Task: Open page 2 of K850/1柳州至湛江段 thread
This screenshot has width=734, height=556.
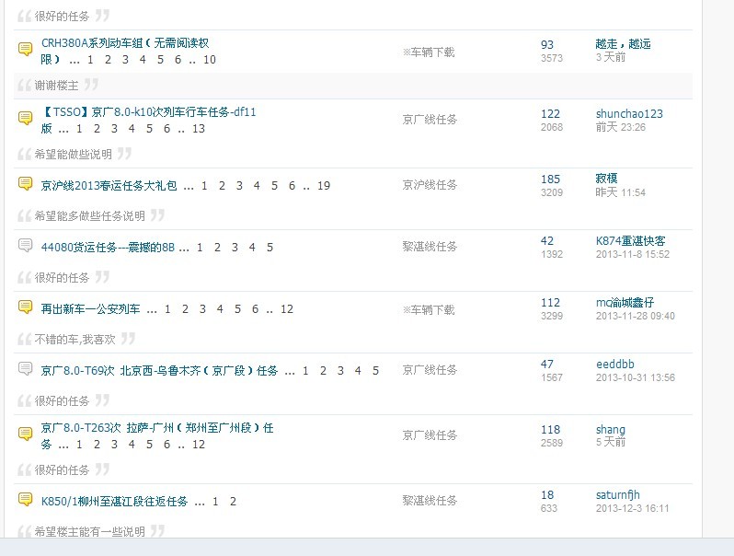Action: point(234,502)
